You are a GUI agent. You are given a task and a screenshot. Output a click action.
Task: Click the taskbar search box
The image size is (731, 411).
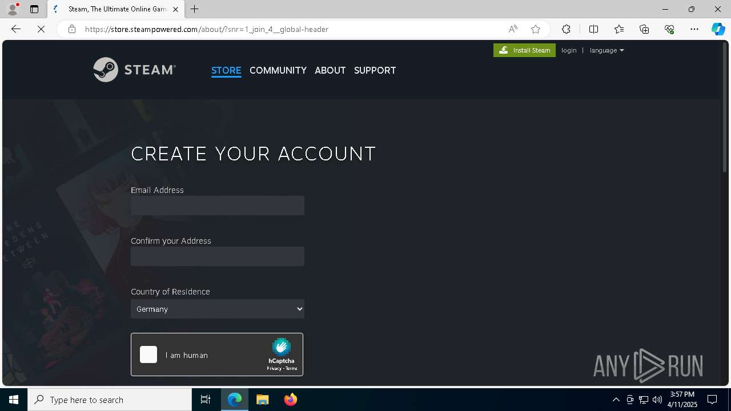tap(110, 400)
